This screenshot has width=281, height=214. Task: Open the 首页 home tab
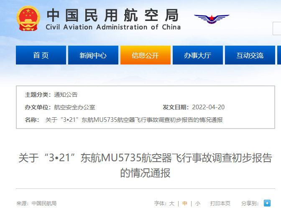tap(41, 55)
